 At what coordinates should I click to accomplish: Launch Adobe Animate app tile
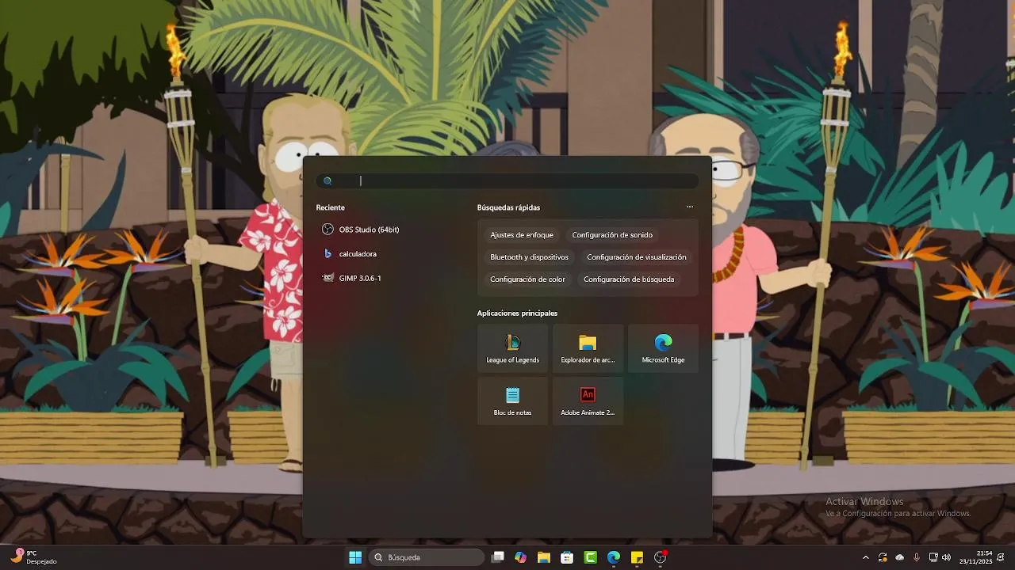(588, 401)
